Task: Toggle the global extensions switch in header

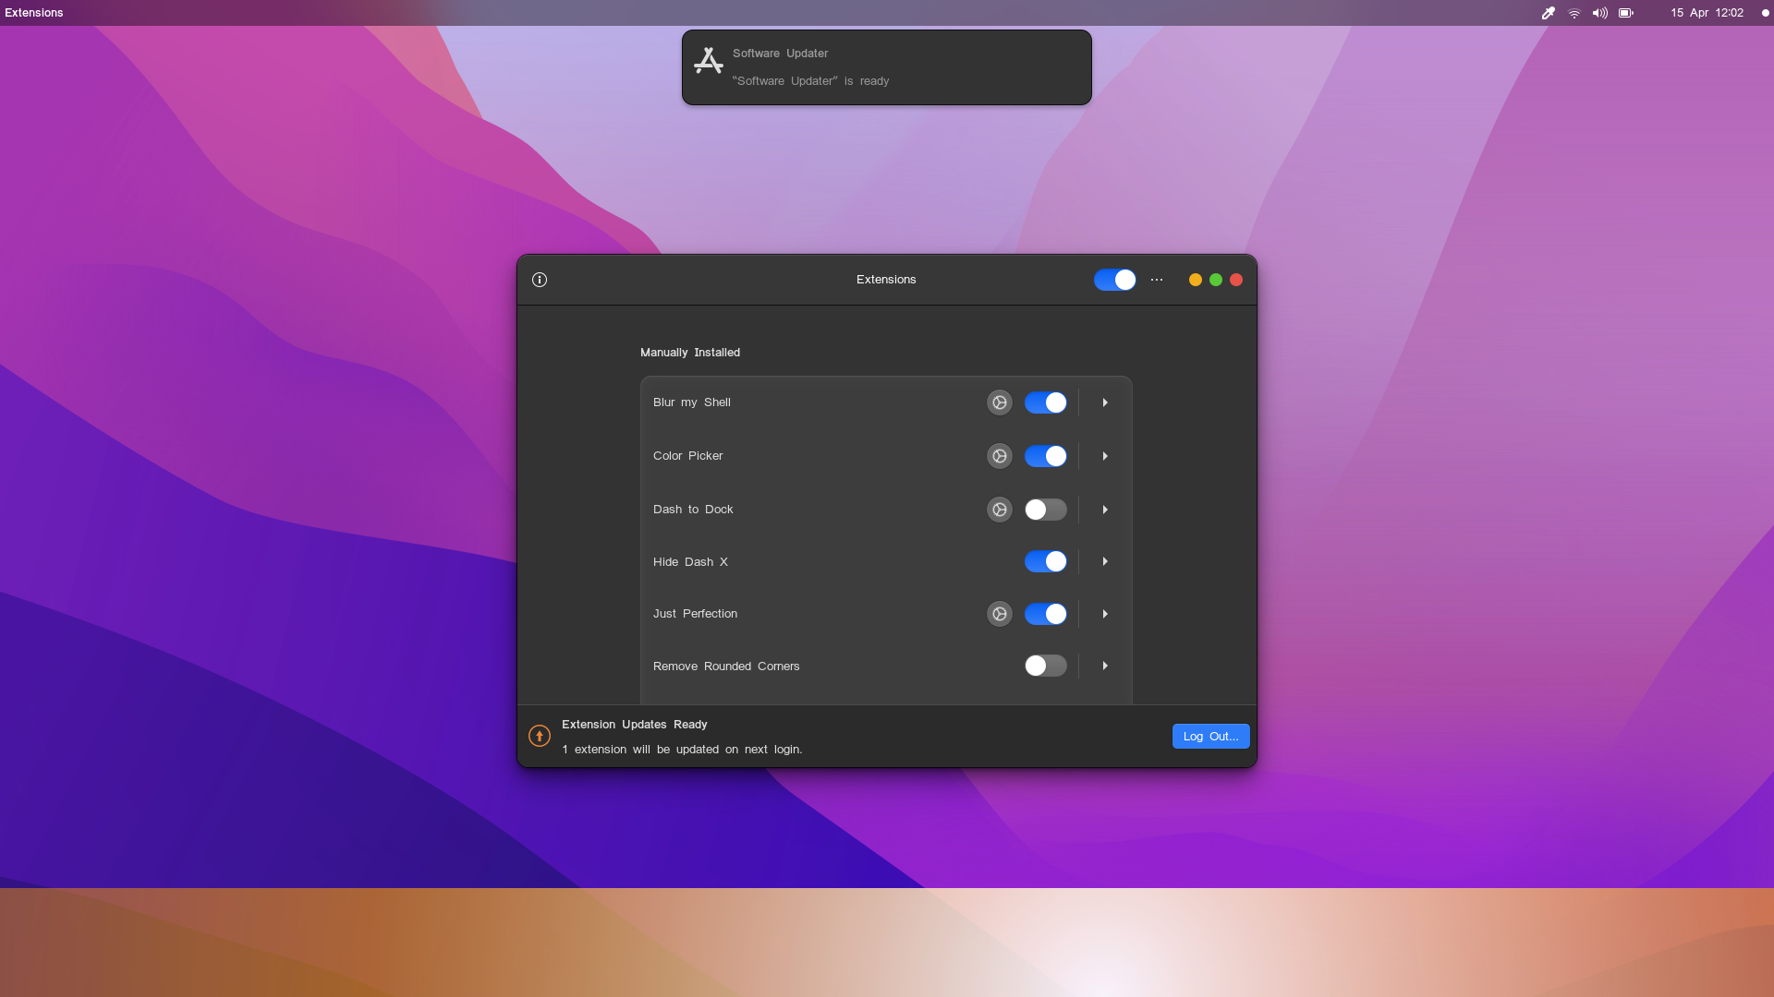Action: [1114, 280]
